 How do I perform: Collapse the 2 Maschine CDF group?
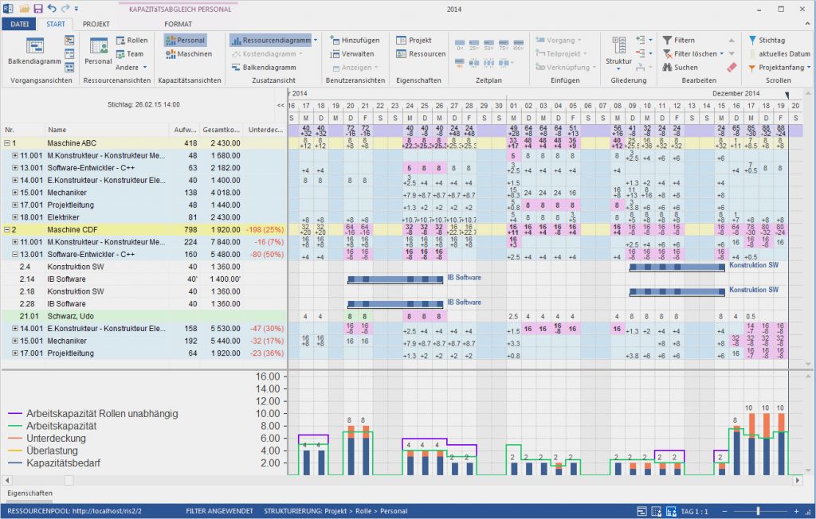pos(7,229)
